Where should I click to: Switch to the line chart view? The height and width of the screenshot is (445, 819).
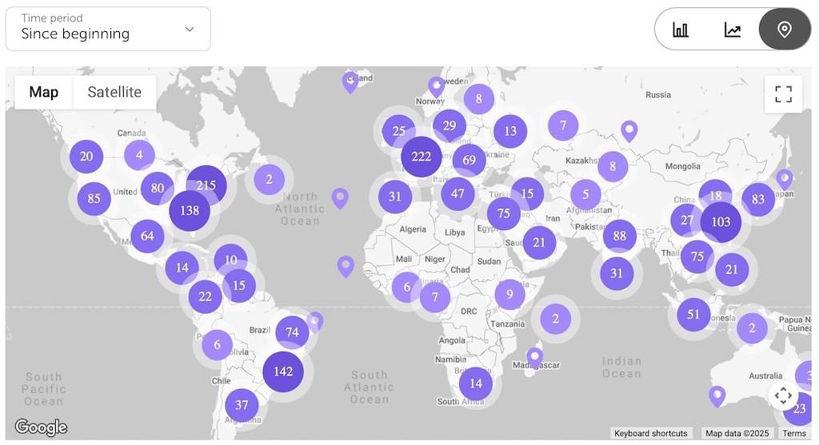click(733, 30)
